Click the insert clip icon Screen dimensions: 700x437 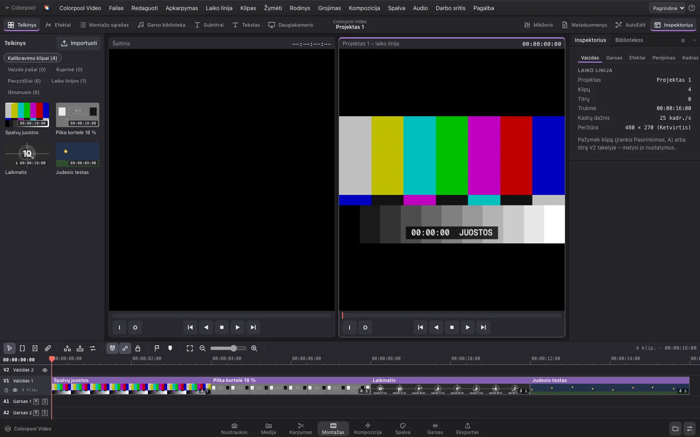point(67,348)
